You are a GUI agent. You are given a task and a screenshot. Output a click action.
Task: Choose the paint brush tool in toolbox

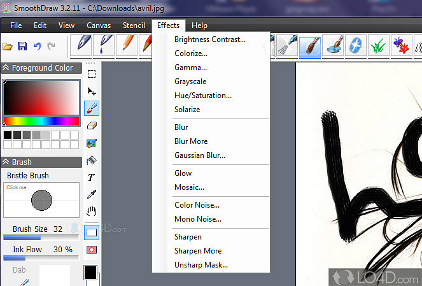pos(92,108)
